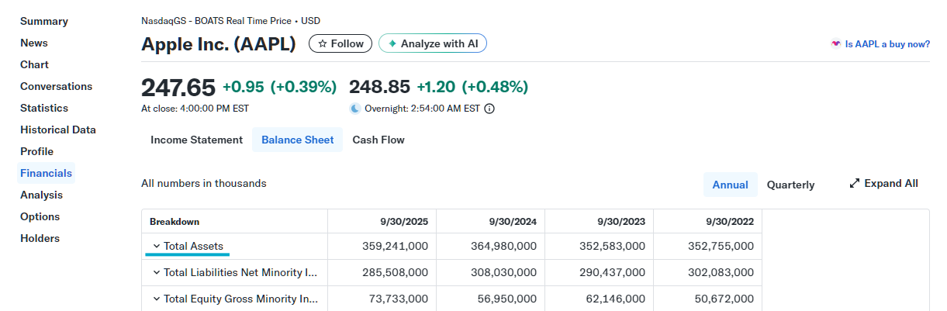Open the Income Statement tab

(x=196, y=140)
